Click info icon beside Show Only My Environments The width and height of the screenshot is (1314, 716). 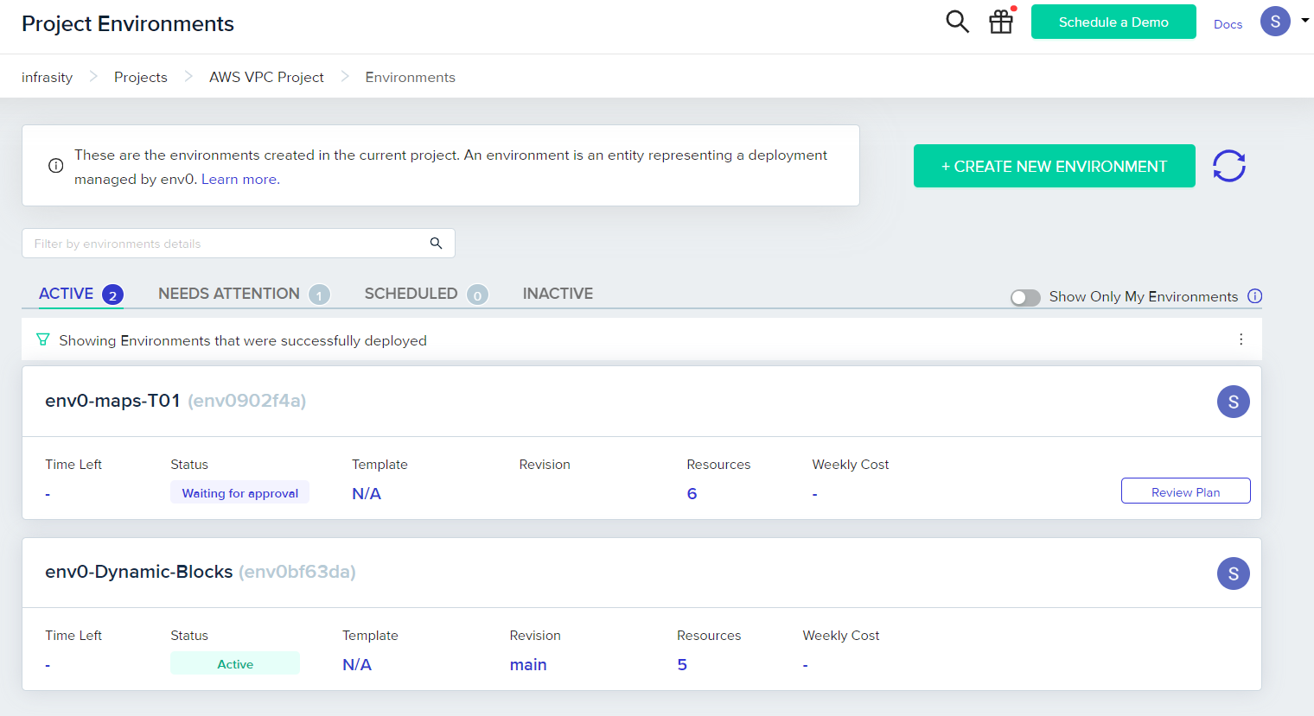pos(1255,296)
